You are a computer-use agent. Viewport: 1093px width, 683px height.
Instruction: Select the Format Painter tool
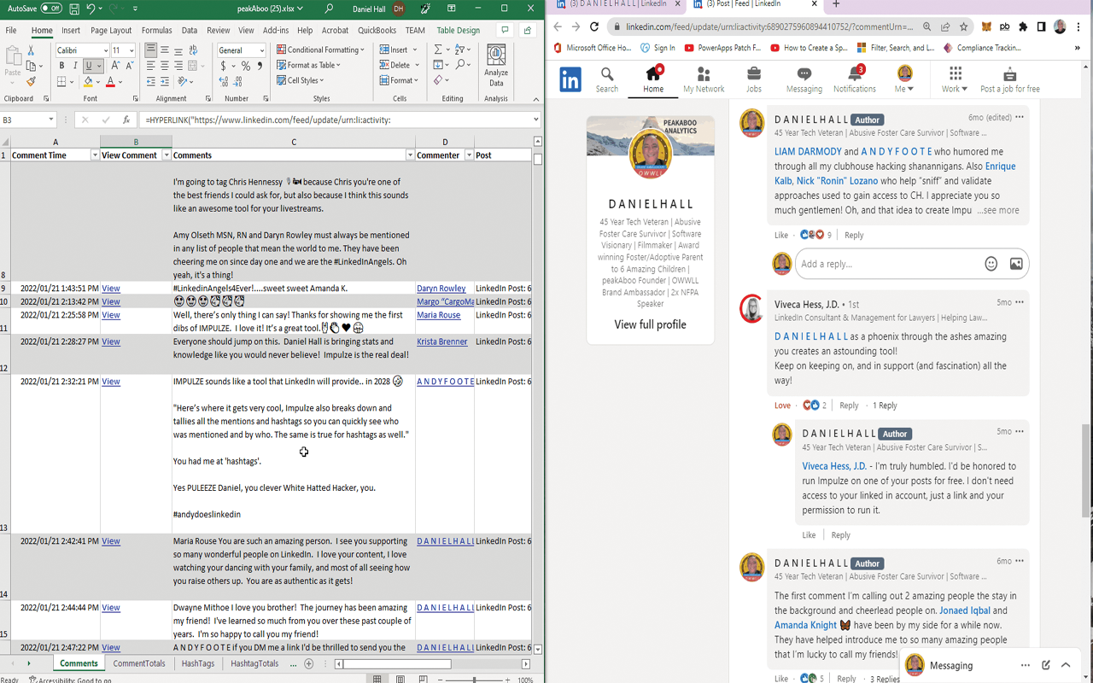coord(29,83)
